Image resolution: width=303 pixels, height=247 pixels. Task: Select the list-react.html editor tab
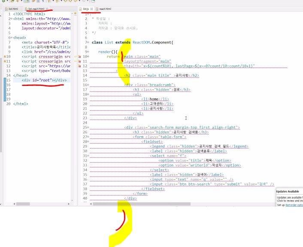[36, 9]
